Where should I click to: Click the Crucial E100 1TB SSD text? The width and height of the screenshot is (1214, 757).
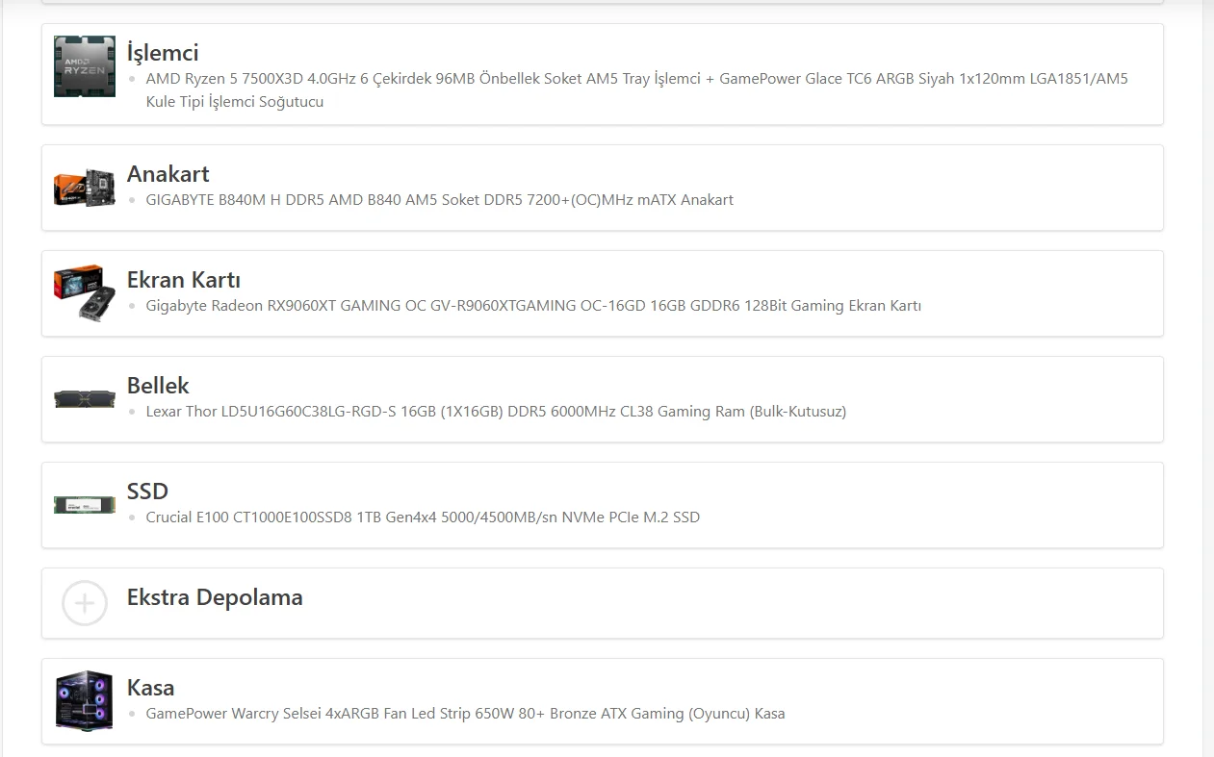pyautogui.click(x=423, y=517)
